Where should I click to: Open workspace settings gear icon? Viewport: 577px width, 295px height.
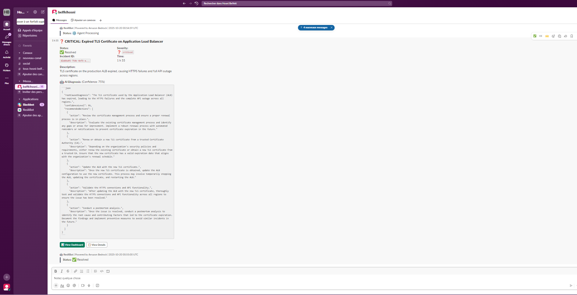[35, 12]
